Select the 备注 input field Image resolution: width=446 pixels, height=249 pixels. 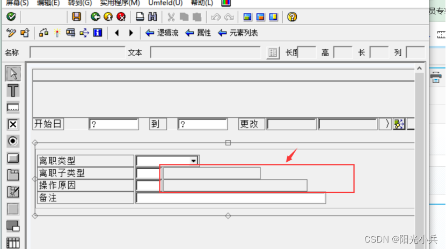tap(231, 198)
